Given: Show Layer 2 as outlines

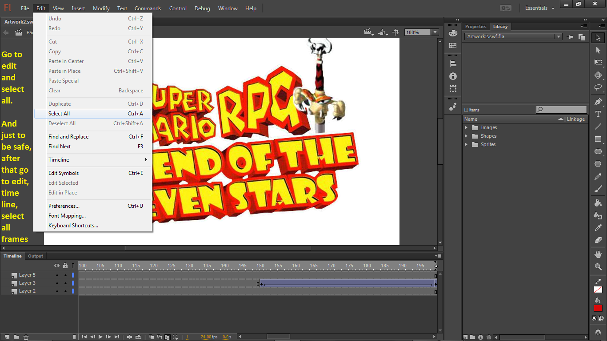Looking at the screenshot, I should tap(73, 291).
